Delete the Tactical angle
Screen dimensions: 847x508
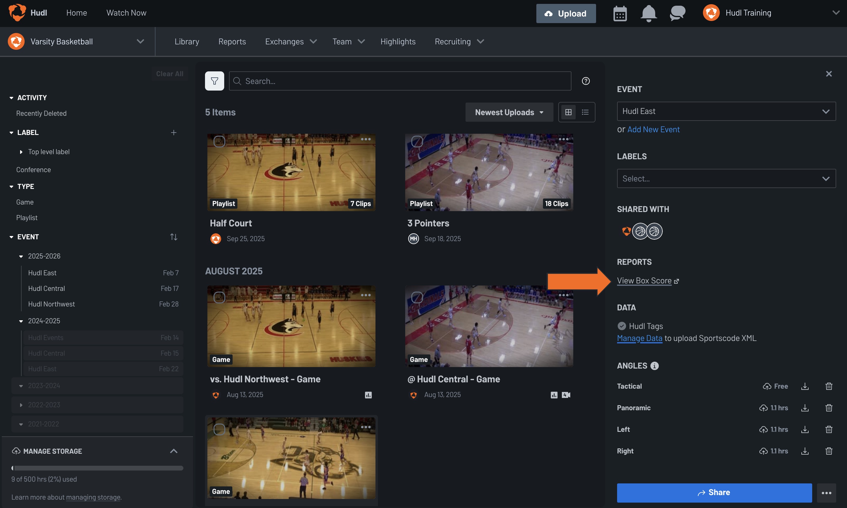point(829,387)
